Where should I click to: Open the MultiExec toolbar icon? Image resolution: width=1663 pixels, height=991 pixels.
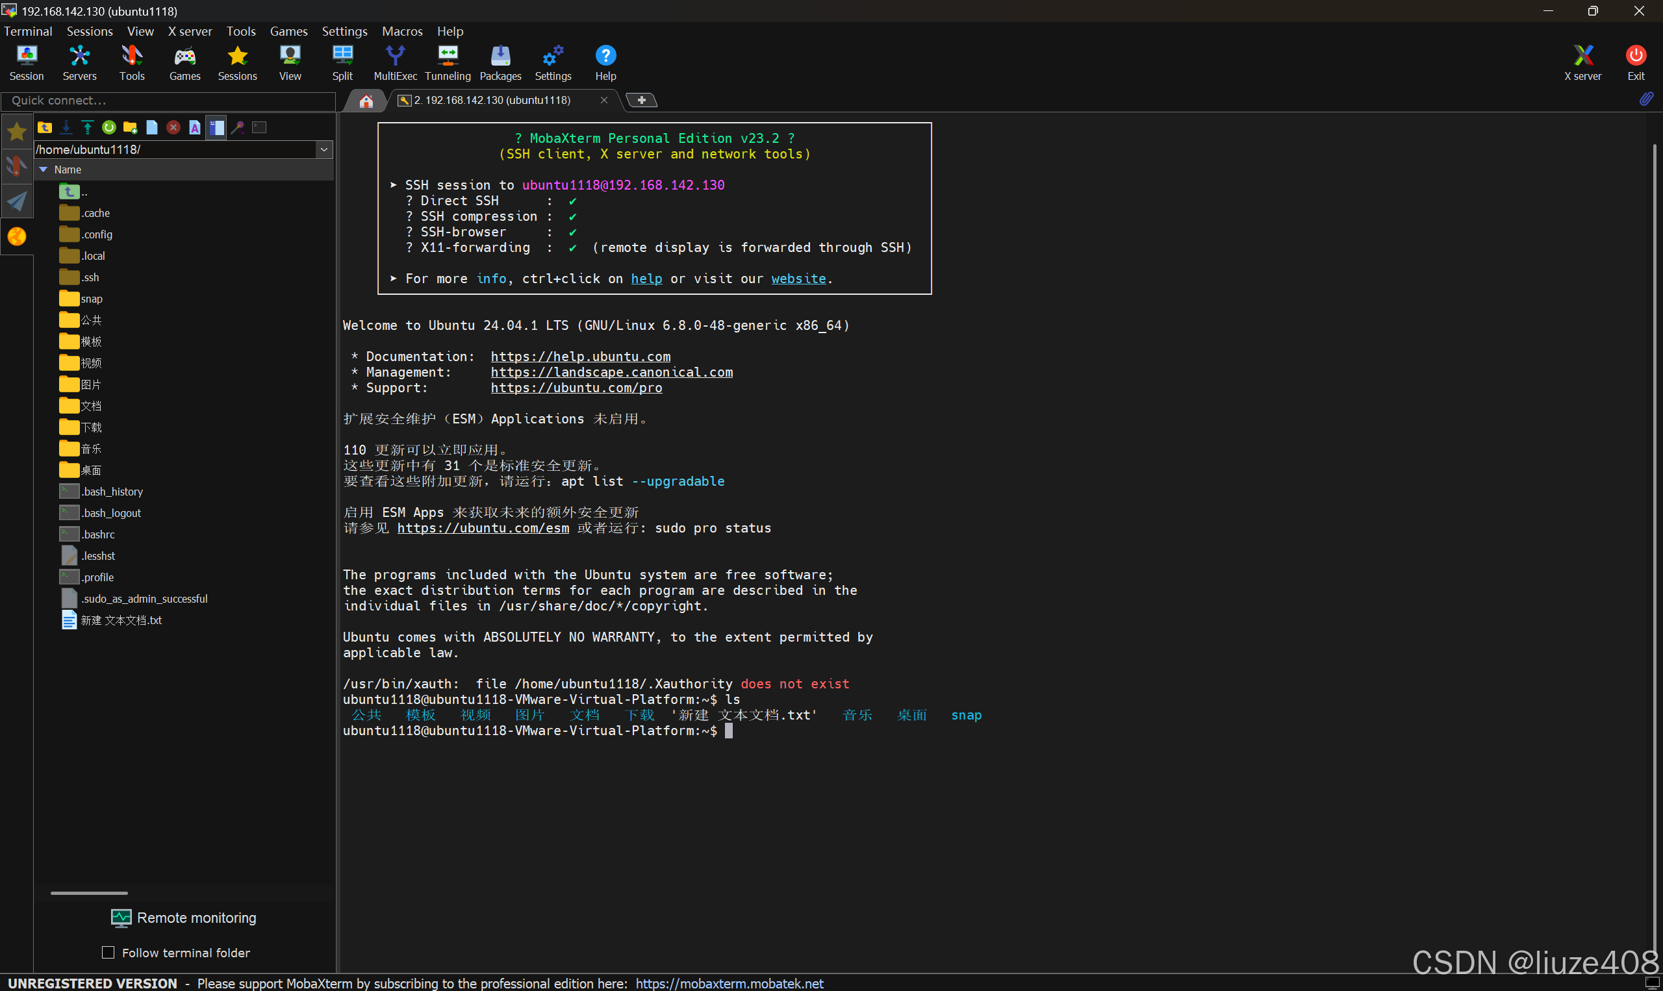395,63
